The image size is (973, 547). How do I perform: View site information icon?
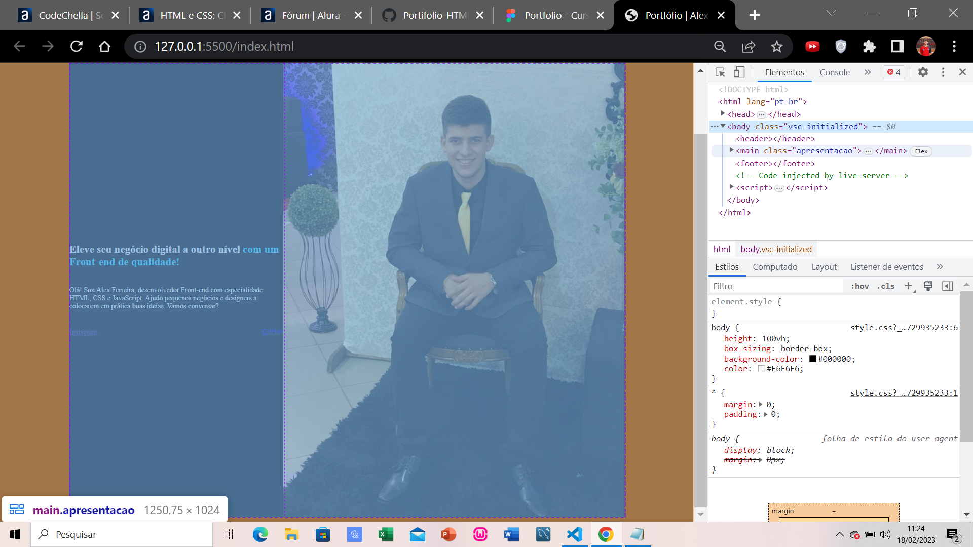click(x=140, y=47)
